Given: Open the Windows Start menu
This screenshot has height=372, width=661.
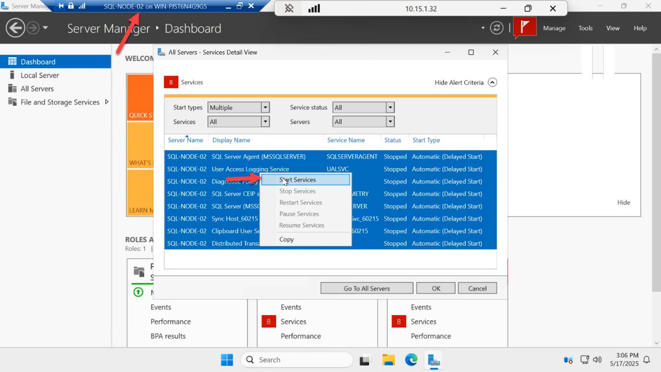Looking at the screenshot, I should [x=227, y=360].
